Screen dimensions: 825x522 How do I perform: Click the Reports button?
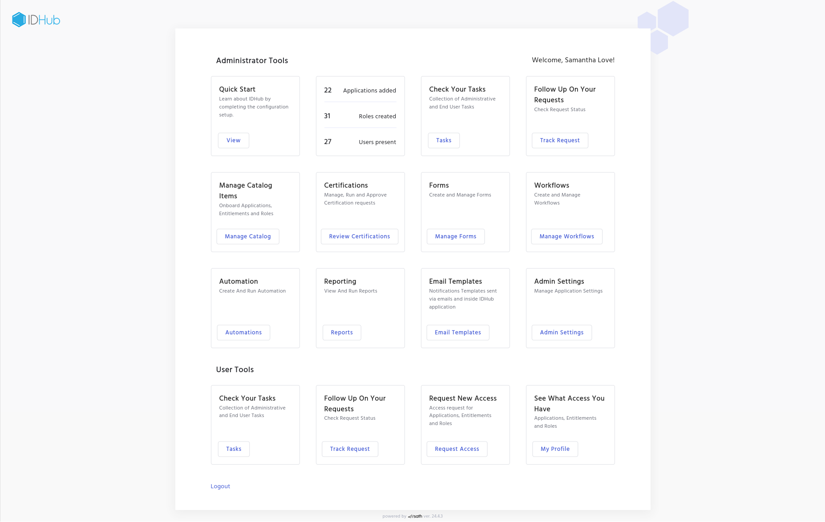(x=342, y=333)
